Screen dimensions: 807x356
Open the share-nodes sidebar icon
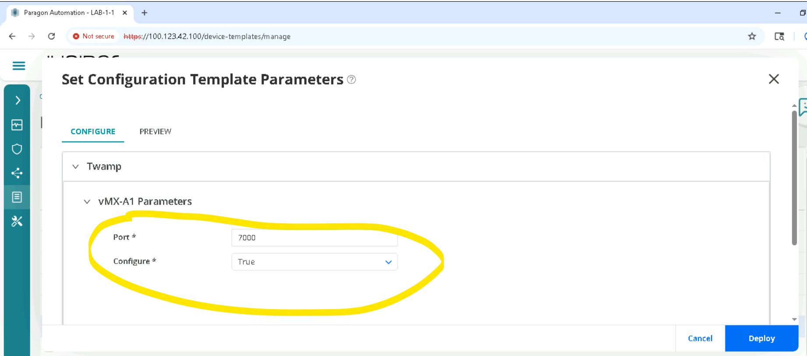[x=17, y=173]
